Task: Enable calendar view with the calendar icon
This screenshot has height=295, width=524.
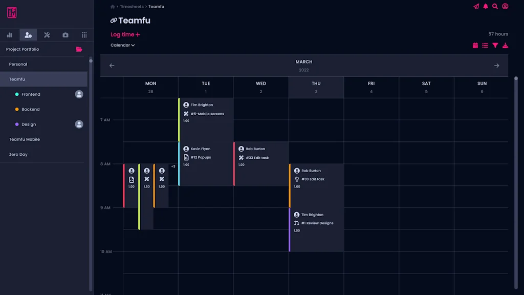Action: coord(474,45)
